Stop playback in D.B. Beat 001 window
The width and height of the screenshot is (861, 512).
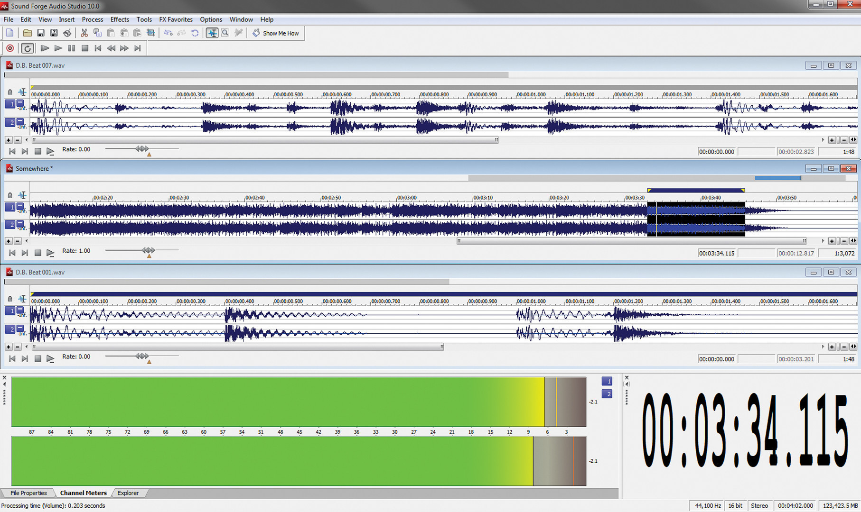click(x=38, y=359)
